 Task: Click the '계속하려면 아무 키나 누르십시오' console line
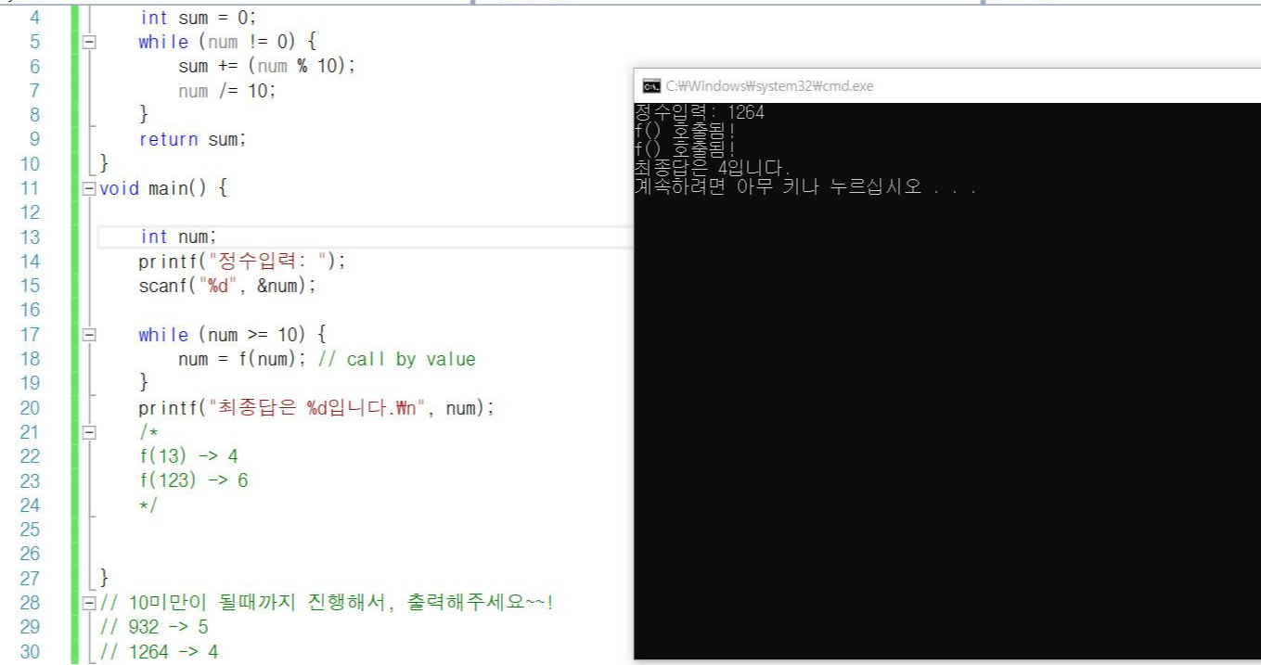pos(805,186)
